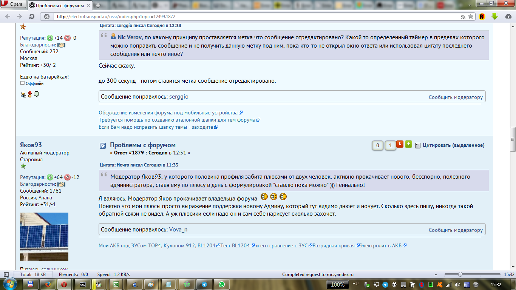
Task: Click the red minus reputation icon for Яков93
Action: [67, 177]
